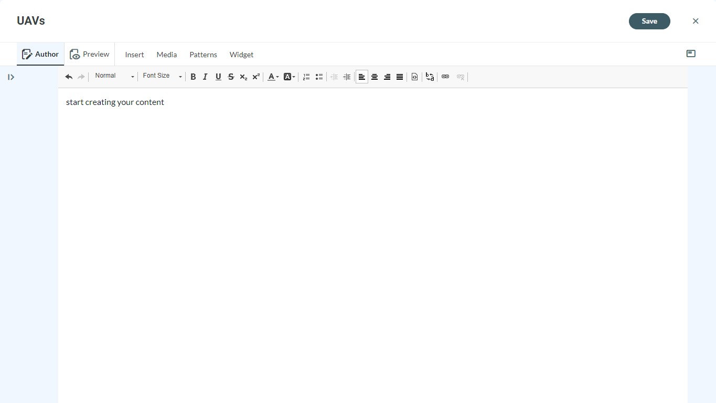Toggle the page layout panel icon
Image resolution: width=716 pixels, height=403 pixels.
click(691, 54)
